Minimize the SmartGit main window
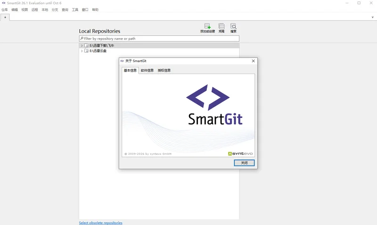 click(347, 3)
